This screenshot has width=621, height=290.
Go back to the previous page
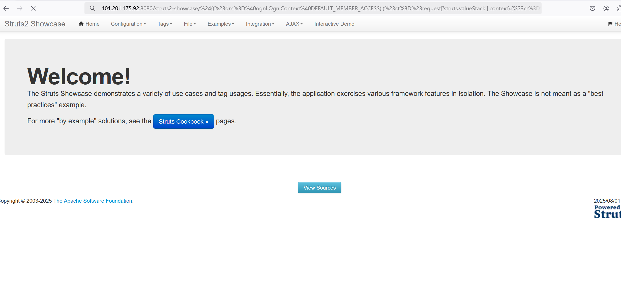click(x=6, y=8)
